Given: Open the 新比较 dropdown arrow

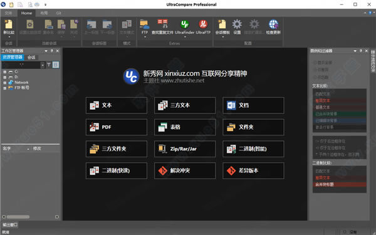Looking at the screenshot, I should [9, 37].
